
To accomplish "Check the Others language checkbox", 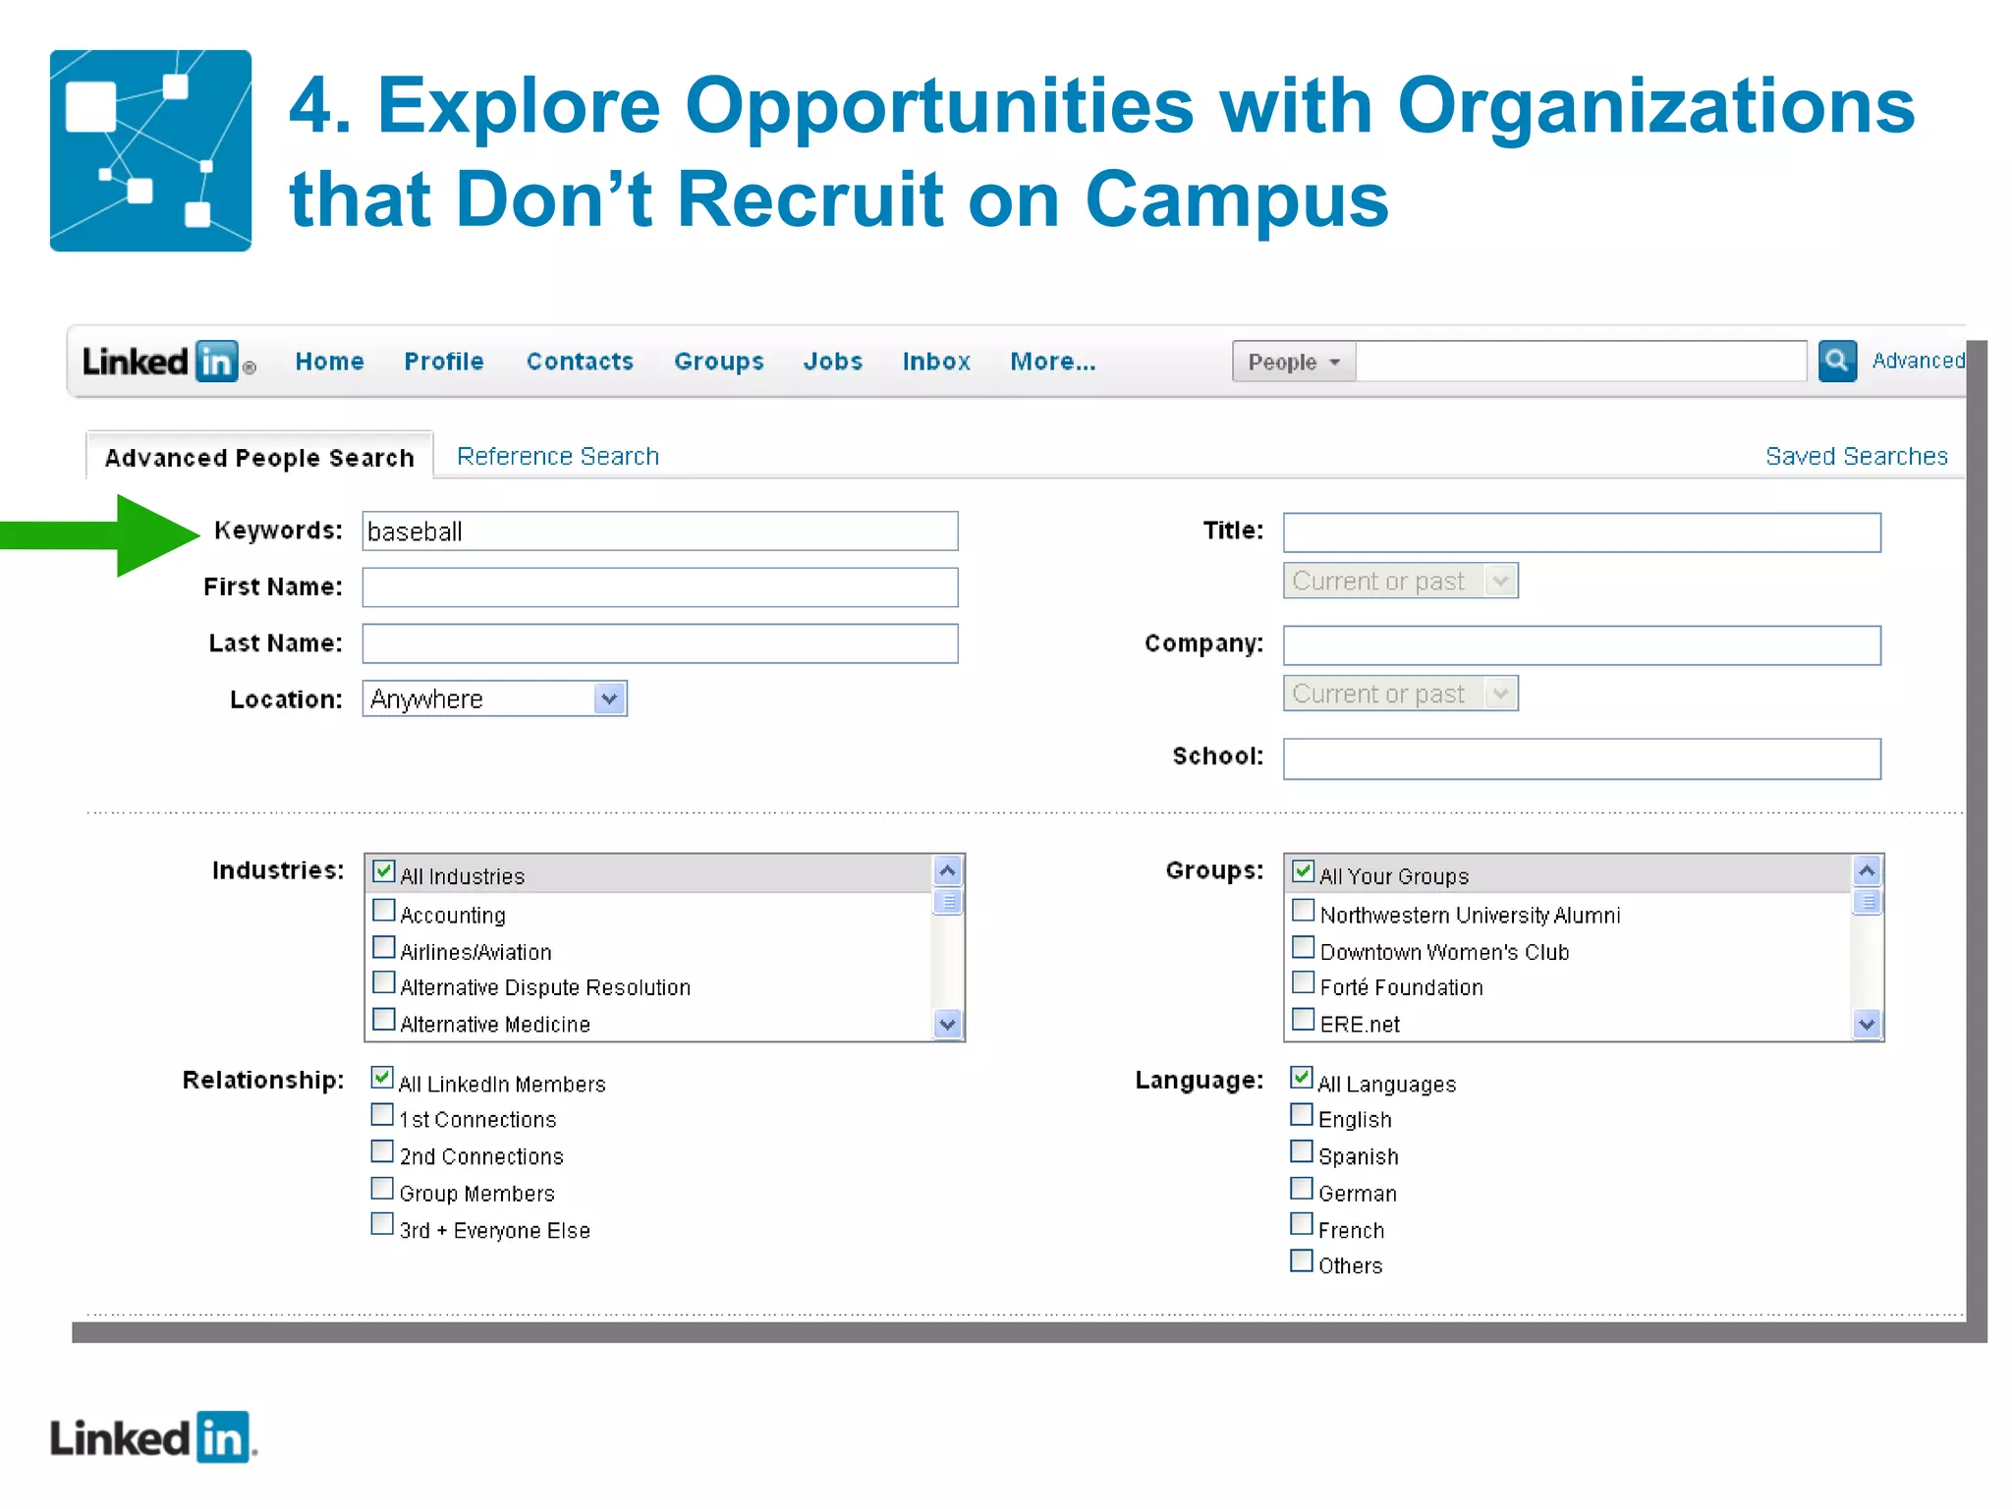I will tap(1302, 1261).
